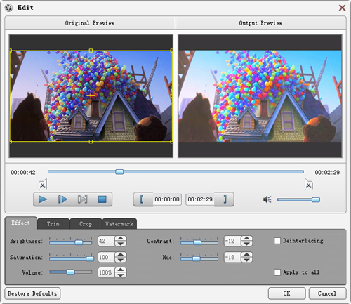Switch to the Trim tab
This screenshot has width=351, height=304.
(53, 224)
